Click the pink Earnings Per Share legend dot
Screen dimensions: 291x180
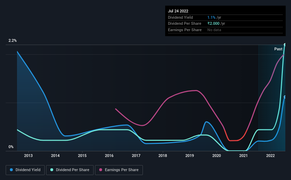pyautogui.click(x=101, y=170)
